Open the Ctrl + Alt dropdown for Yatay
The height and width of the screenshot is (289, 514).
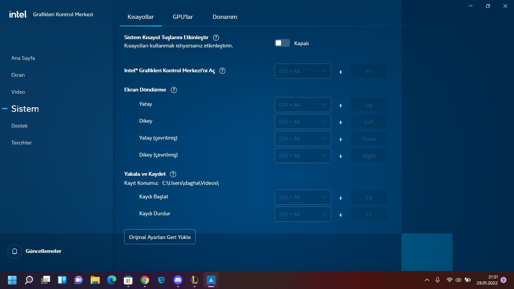[x=303, y=105]
